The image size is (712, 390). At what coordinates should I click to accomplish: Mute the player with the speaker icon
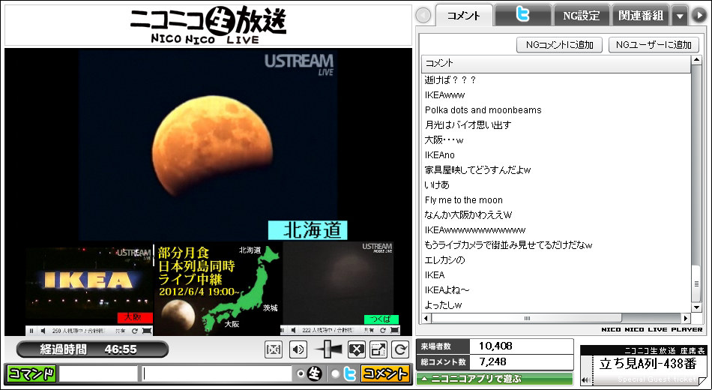coord(298,349)
